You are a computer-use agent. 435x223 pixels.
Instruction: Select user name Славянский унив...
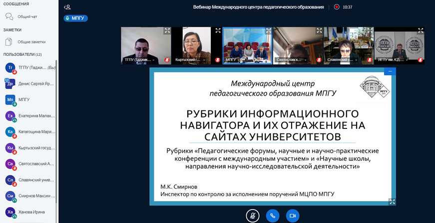coord(36,180)
